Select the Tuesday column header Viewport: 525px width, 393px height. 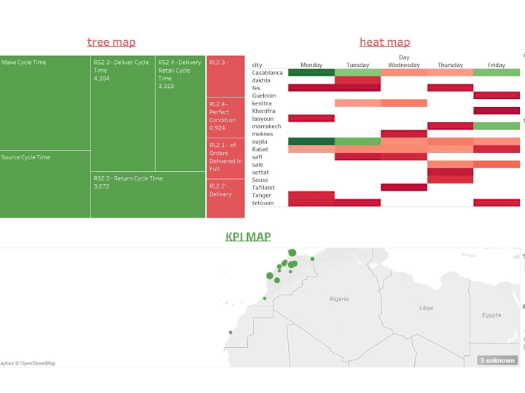coord(357,65)
